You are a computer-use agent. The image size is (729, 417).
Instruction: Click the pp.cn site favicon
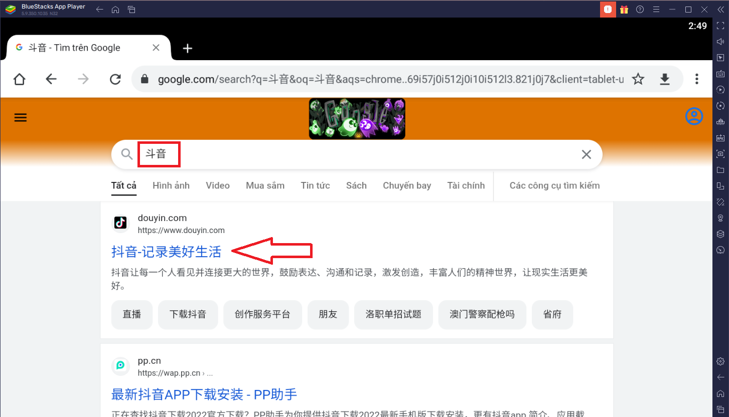120,365
